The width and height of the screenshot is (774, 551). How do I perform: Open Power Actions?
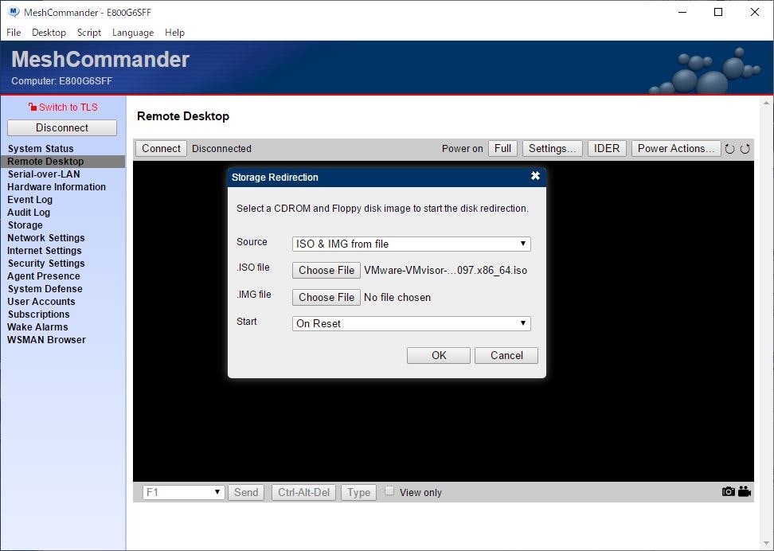[676, 149]
